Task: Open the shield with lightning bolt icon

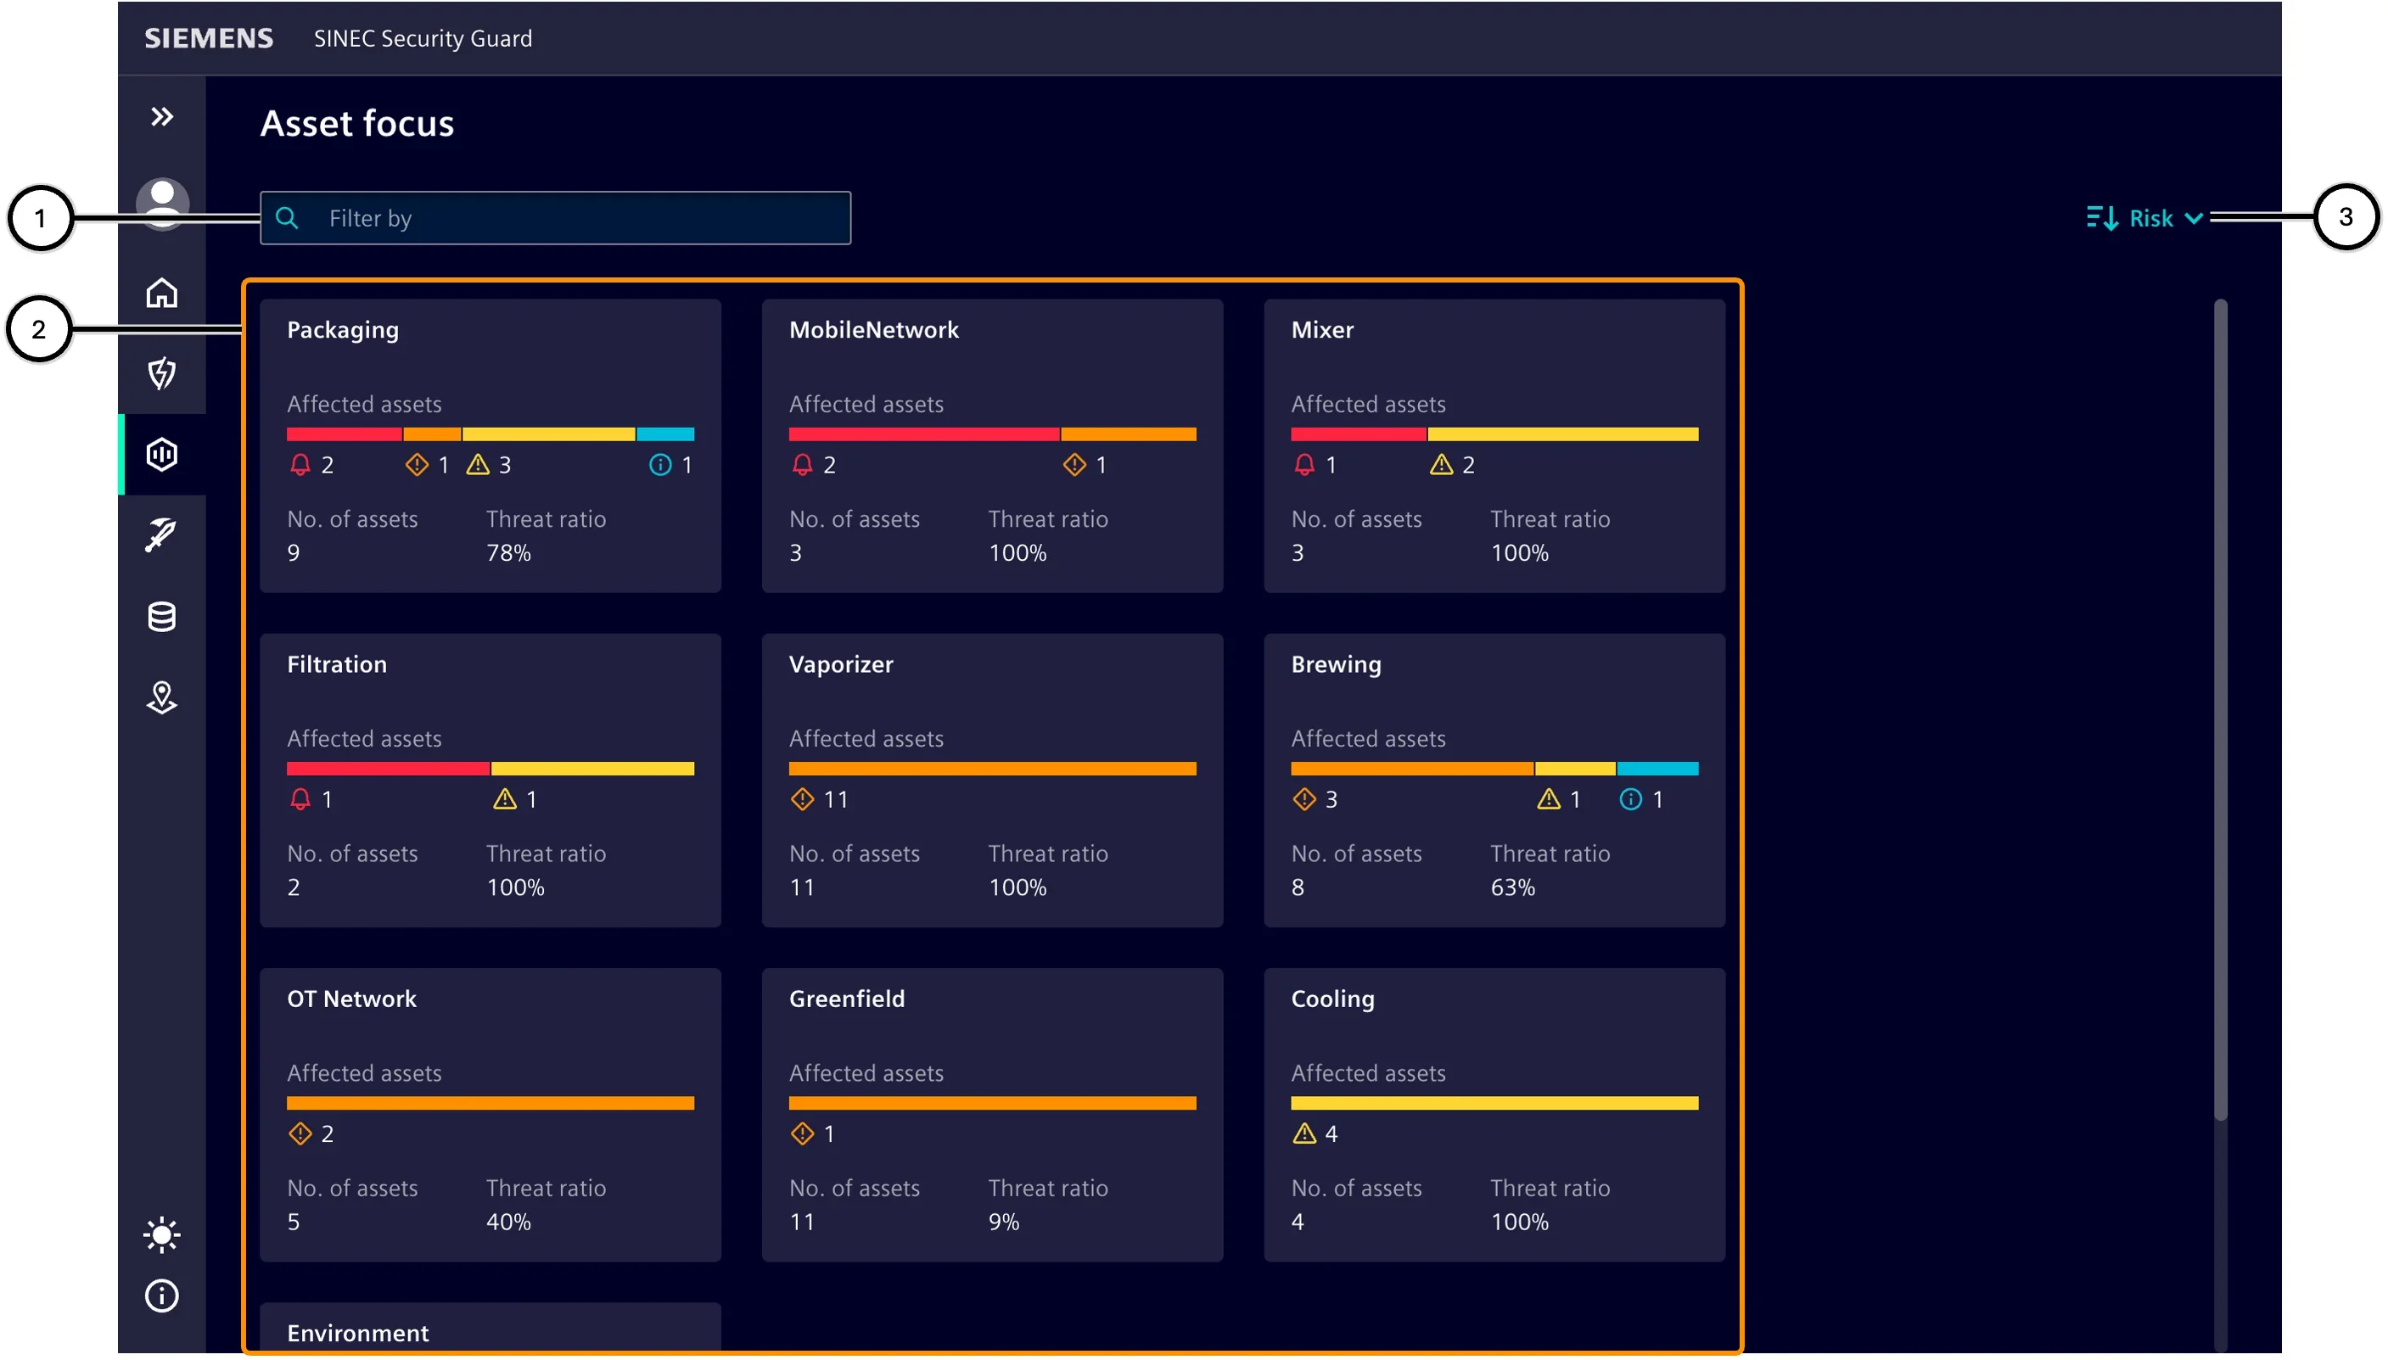Action: 161,373
